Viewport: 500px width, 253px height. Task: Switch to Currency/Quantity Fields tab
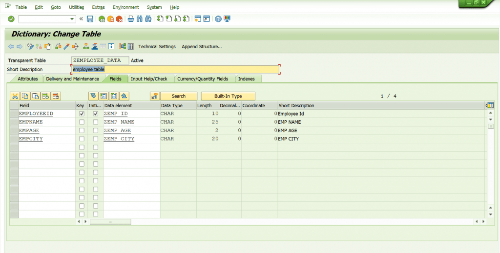tap(203, 78)
